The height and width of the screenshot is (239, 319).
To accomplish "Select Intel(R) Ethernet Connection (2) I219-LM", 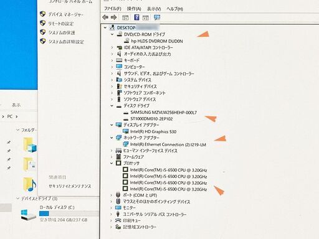I will tap(168, 144).
